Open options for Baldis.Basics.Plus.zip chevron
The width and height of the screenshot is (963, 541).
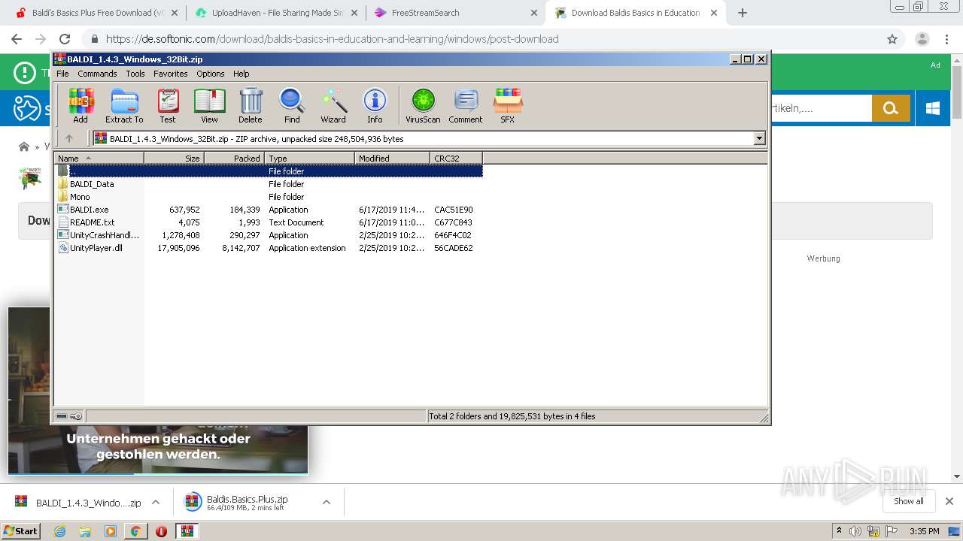(327, 502)
